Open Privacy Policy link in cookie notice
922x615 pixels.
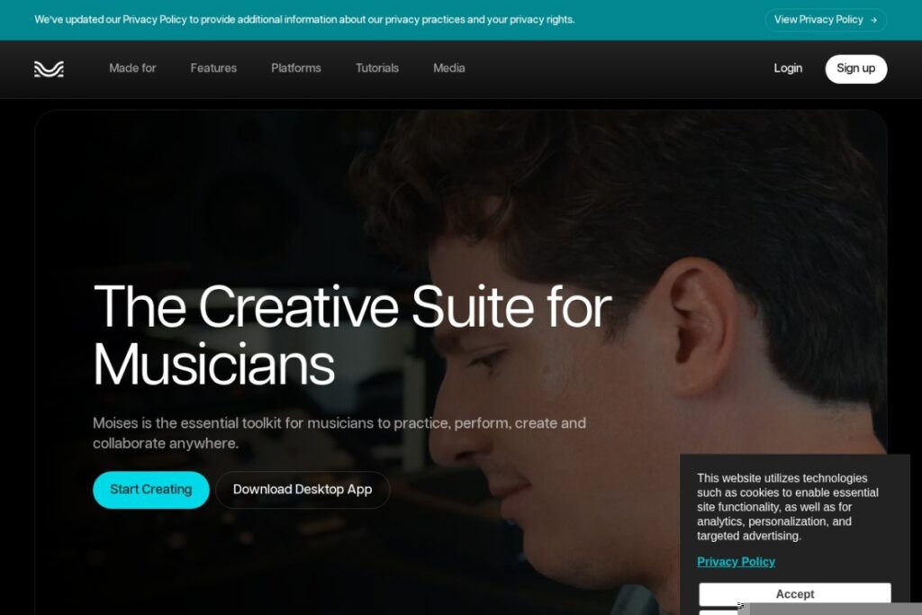click(x=736, y=562)
